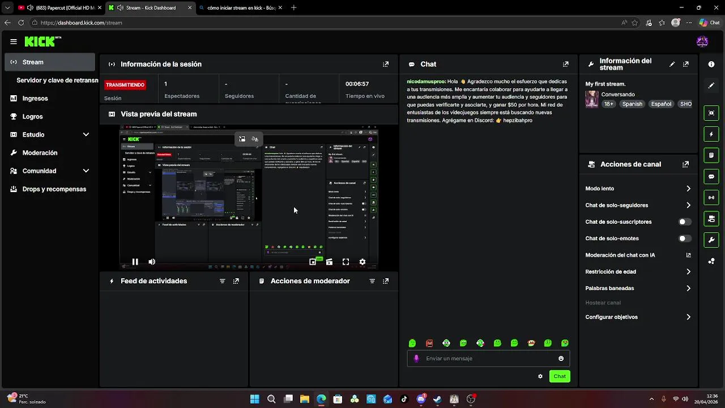Open Servidor y clave de retransmisión

(x=57, y=80)
